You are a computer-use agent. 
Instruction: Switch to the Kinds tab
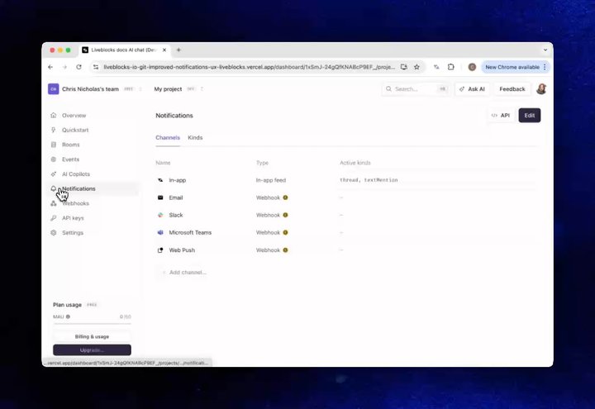(195, 138)
